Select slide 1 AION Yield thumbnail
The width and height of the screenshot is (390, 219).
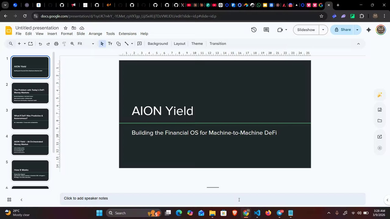(x=30, y=67)
